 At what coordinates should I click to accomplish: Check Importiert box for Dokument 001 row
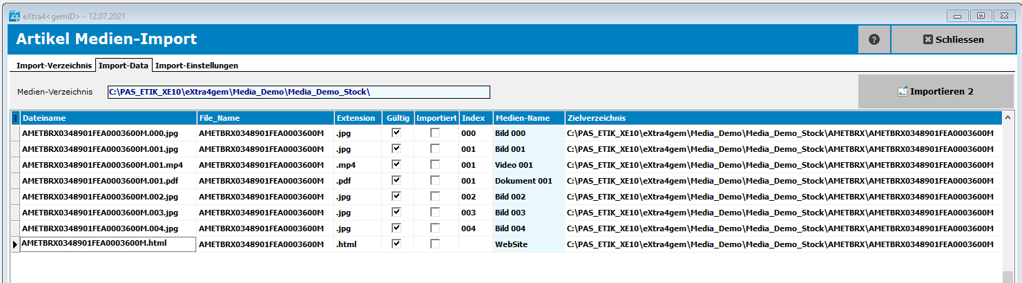(x=435, y=180)
